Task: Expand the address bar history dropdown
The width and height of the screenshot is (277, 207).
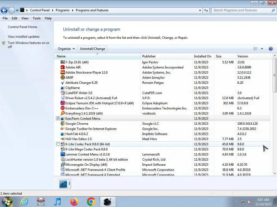Action: 200,11
